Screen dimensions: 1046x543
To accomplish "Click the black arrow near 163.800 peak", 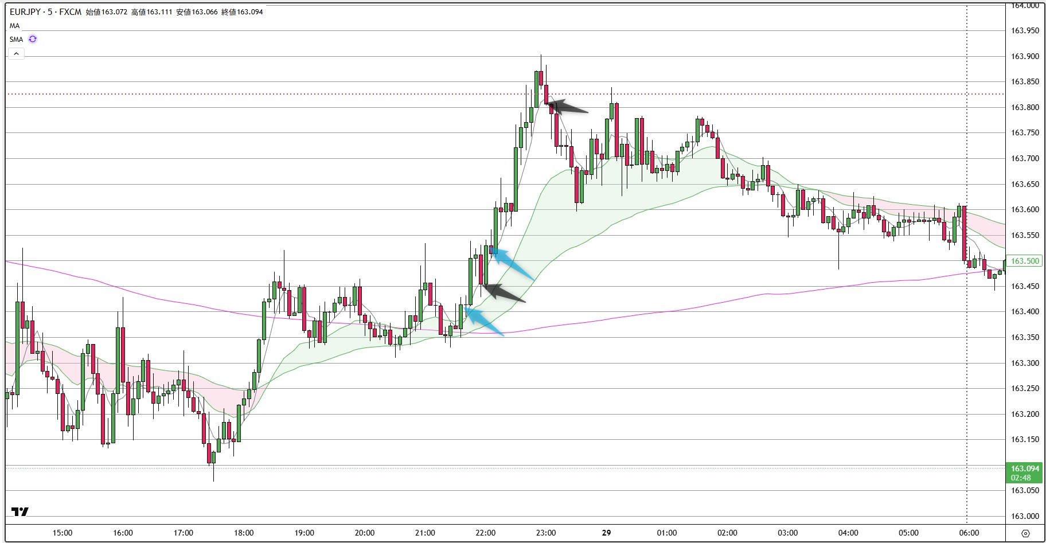I will pyautogui.click(x=566, y=106).
